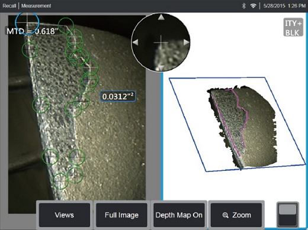Open the Zoom control
Image resolution: width=308 pixels, height=230 pixels.
(236, 215)
